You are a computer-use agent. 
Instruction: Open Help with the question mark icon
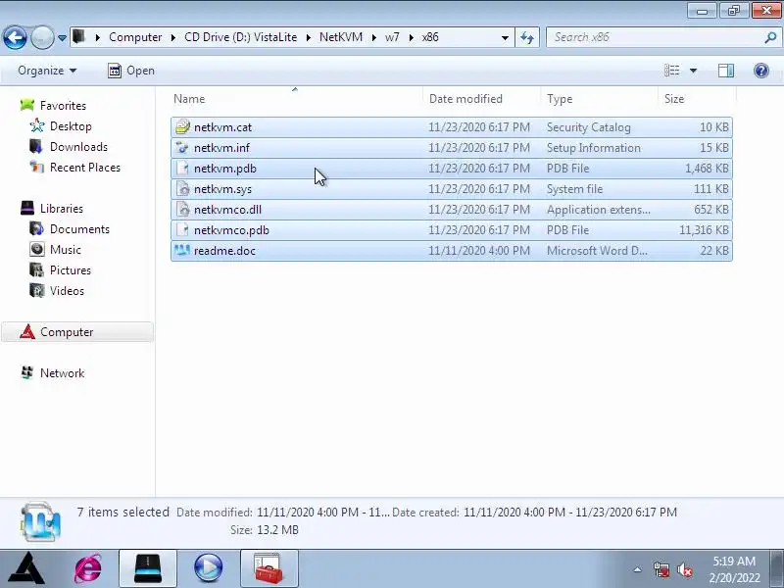click(761, 71)
